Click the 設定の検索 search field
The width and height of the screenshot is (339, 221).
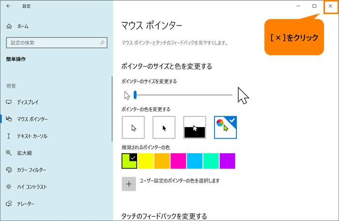pyautogui.click(x=57, y=43)
